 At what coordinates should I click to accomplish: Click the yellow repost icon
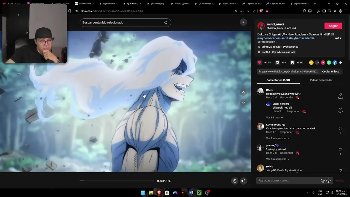pyautogui.click(x=311, y=63)
